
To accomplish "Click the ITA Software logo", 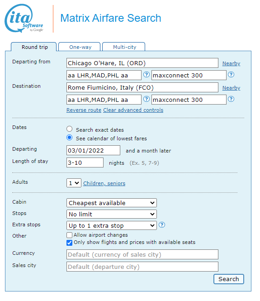I will point(24,19).
